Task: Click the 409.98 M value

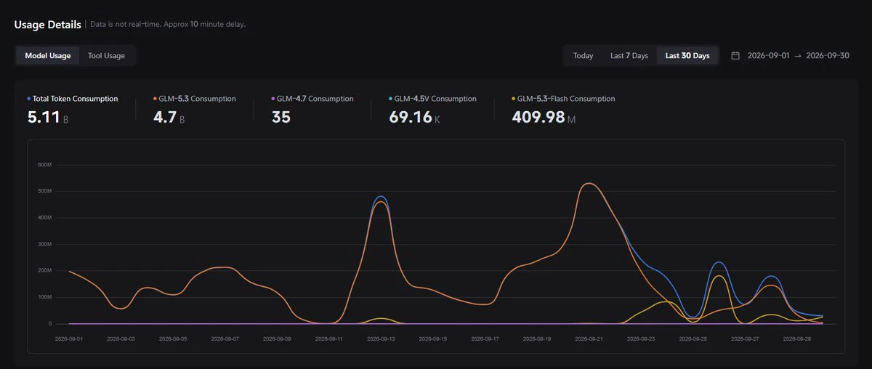Action: (x=544, y=117)
